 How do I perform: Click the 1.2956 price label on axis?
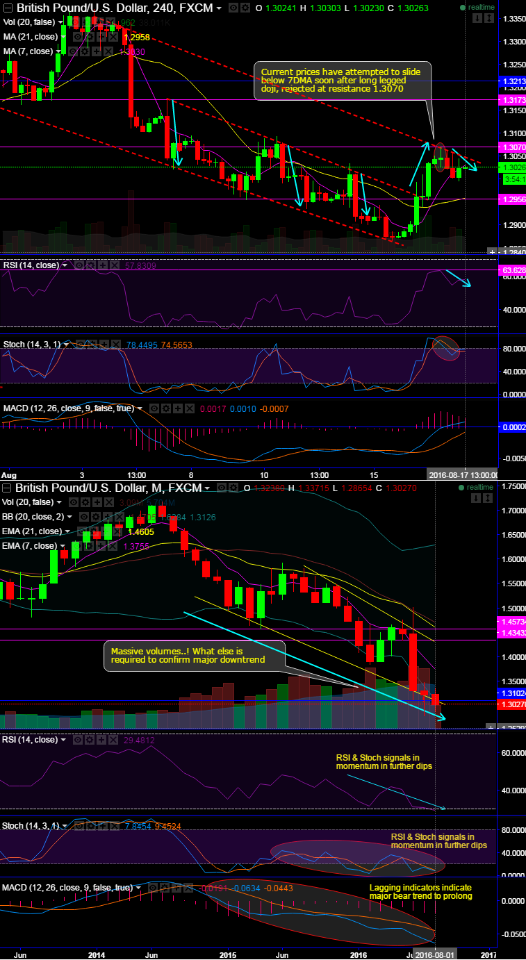pyautogui.click(x=511, y=199)
